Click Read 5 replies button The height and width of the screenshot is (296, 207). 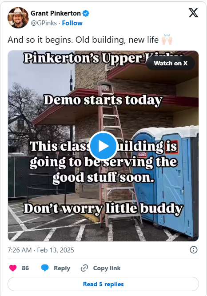(x=103, y=284)
